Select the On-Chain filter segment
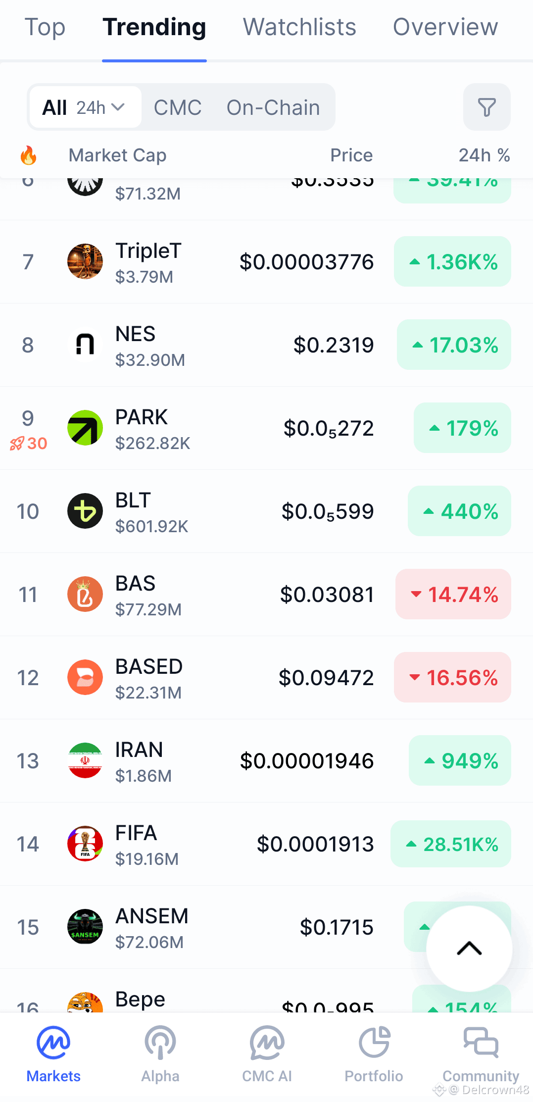This screenshot has height=1102, width=533. coord(273,107)
